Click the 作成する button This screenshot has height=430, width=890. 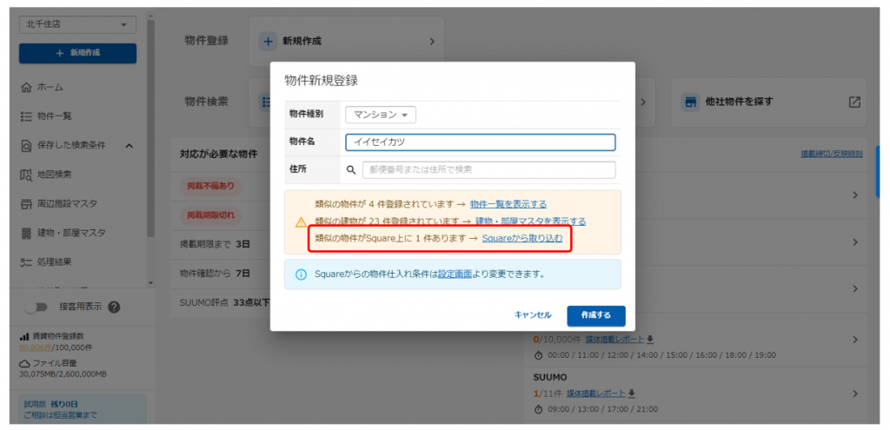coord(596,316)
